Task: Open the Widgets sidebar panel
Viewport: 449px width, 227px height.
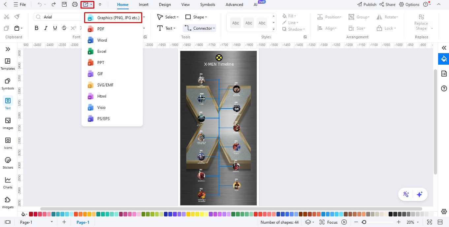Action: pos(8,203)
